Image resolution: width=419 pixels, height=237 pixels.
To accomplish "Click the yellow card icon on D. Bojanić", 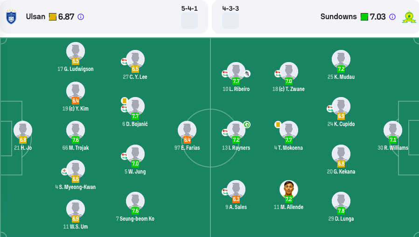I will [124, 101].
